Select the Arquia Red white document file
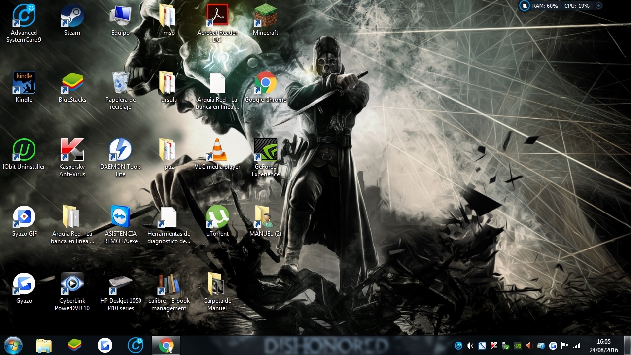The width and height of the screenshot is (631, 355). 217,91
